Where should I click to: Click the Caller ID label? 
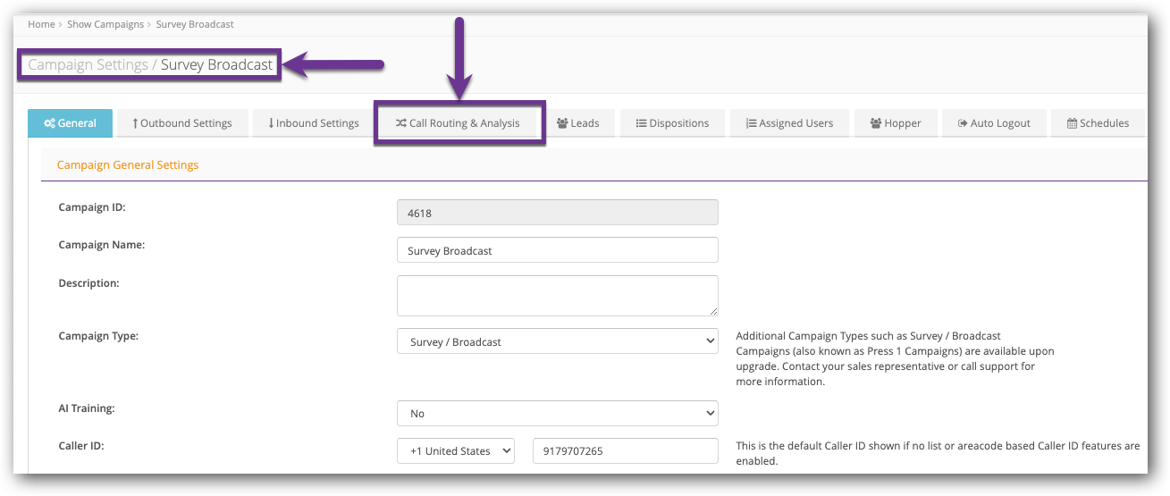point(82,444)
